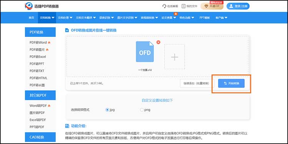Viewport: 288px width, 144px height.
Task: Click 选择转换格式 label
Action: pos(80,110)
